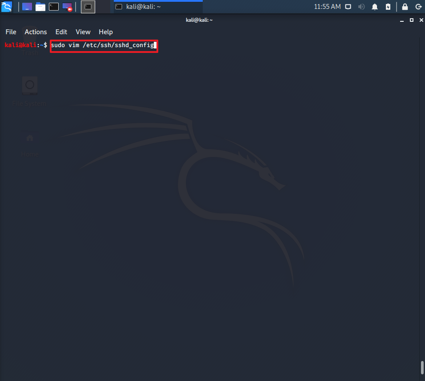
Task: Click the sudo vim command text
Action: click(x=102, y=45)
